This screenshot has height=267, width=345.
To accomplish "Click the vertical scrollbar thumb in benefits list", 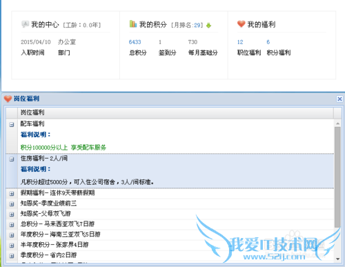I will [x=337, y=177].
